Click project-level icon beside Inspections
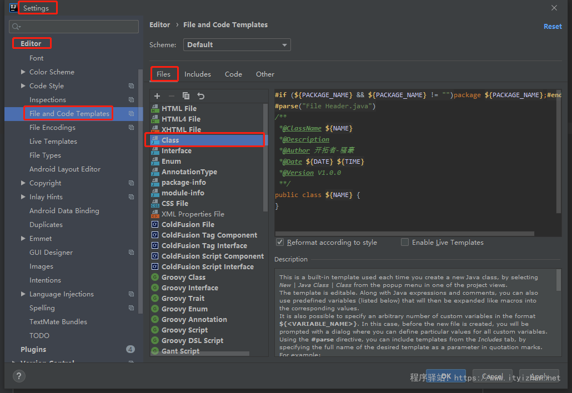This screenshot has width=572, height=393. pyautogui.click(x=131, y=99)
